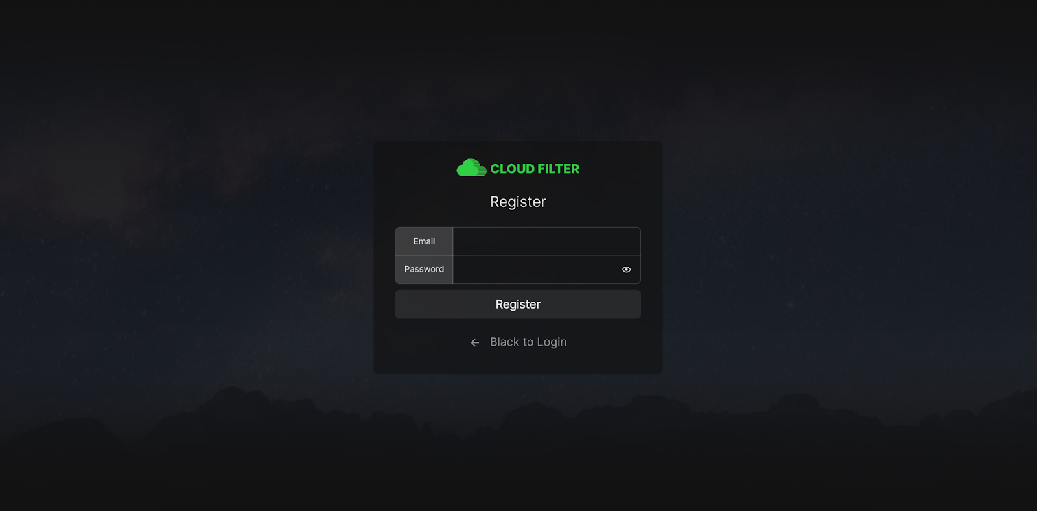The width and height of the screenshot is (1037, 511).
Task: Click the left arrow back icon
Action: click(x=475, y=342)
